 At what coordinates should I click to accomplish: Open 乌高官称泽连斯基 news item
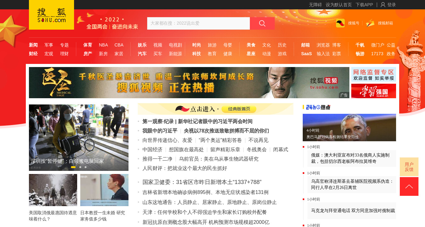coord(352,184)
